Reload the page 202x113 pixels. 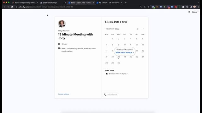coord(12,7)
